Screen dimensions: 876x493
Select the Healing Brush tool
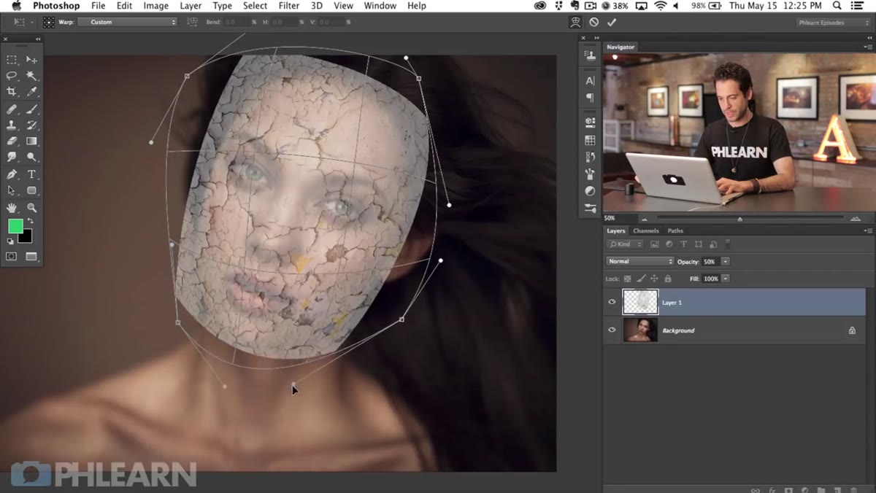click(12, 109)
